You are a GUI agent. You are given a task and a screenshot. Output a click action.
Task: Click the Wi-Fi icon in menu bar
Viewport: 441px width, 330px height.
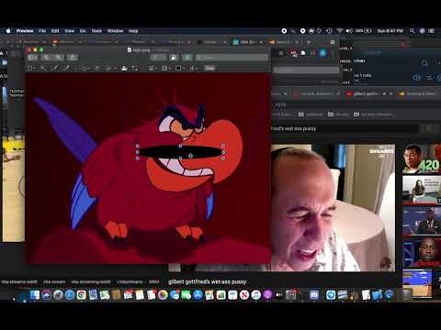click(339, 31)
